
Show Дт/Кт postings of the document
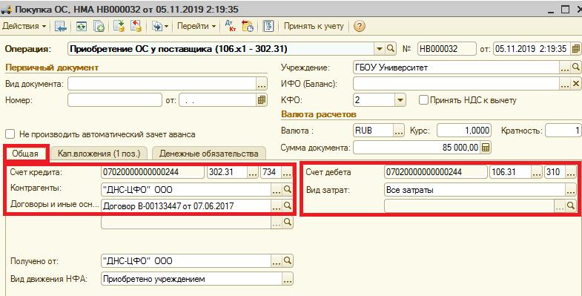[x=231, y=27]
